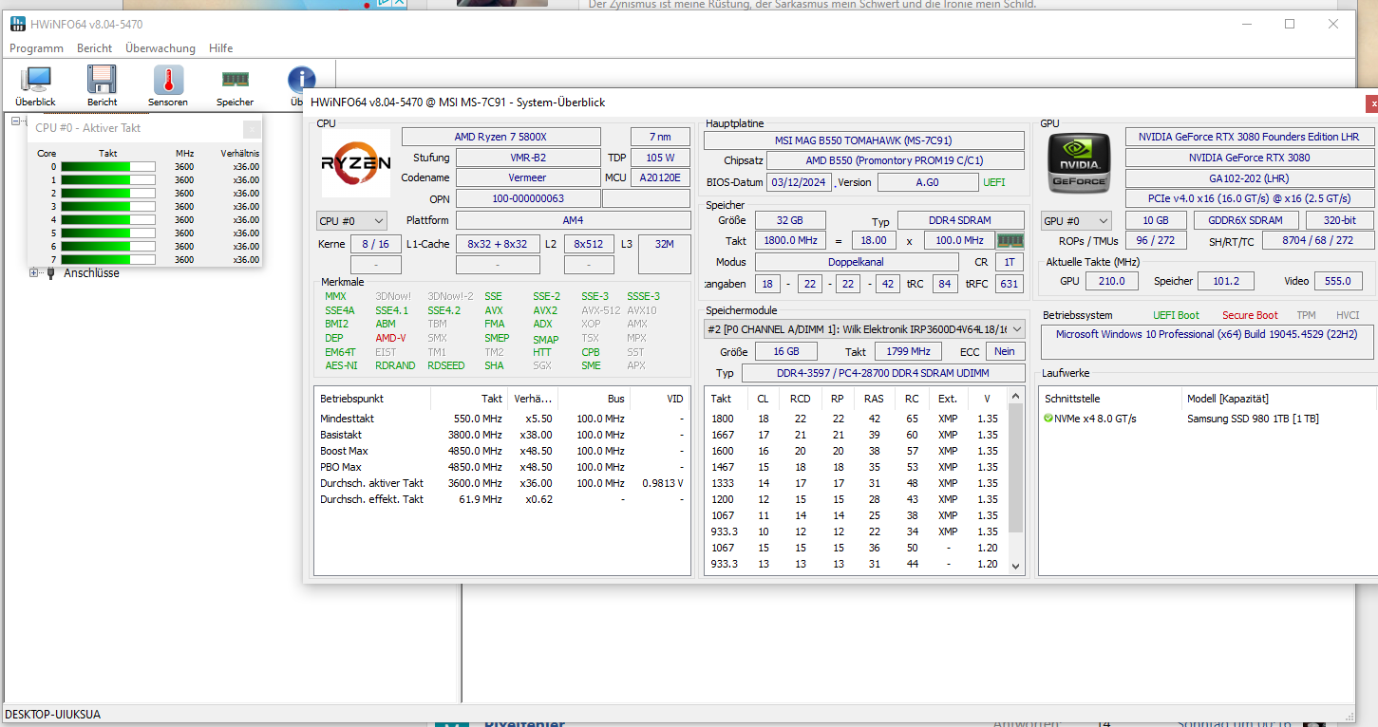Click the Core 7 clock bar
Viewport: 1378px width, 727px height.
pos(107,259)
